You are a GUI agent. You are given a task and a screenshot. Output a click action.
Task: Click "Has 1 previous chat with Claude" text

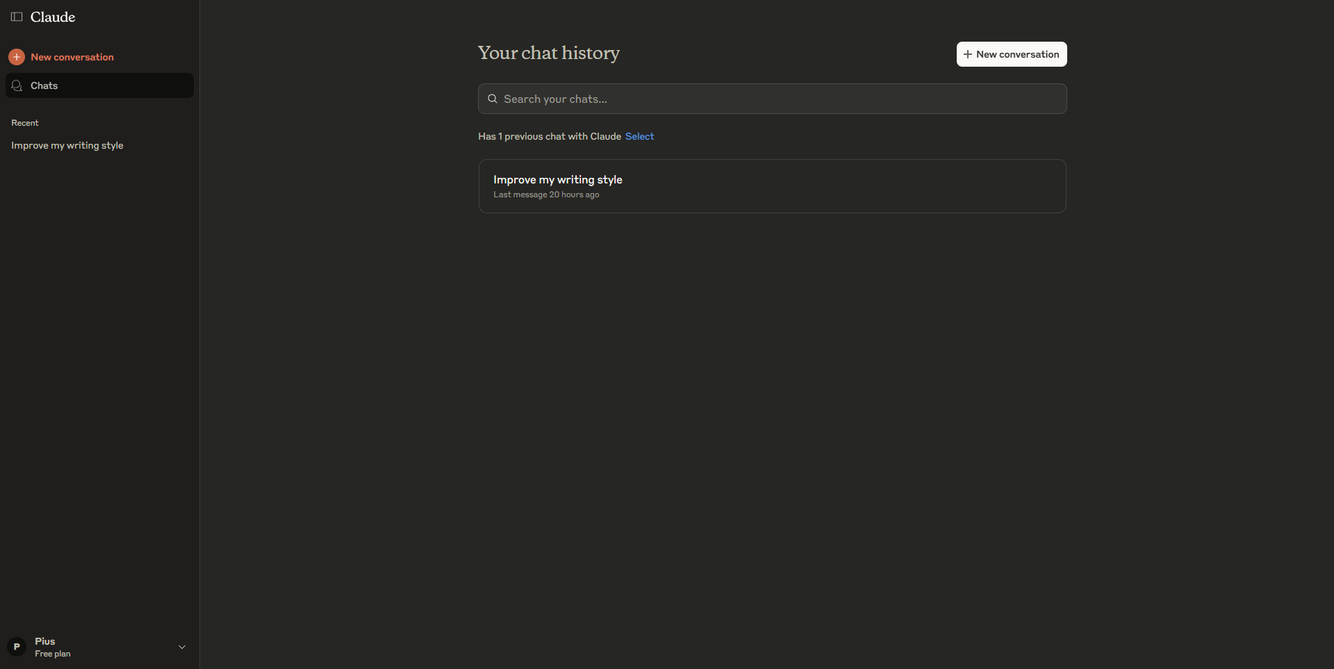point(550,136)
